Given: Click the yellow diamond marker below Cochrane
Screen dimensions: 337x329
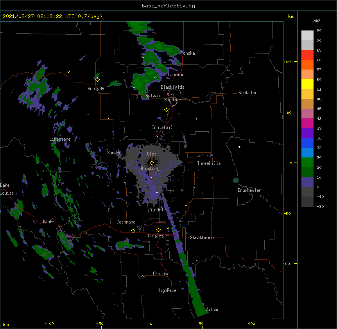Looking at the screenshot, I should point(133,231).
